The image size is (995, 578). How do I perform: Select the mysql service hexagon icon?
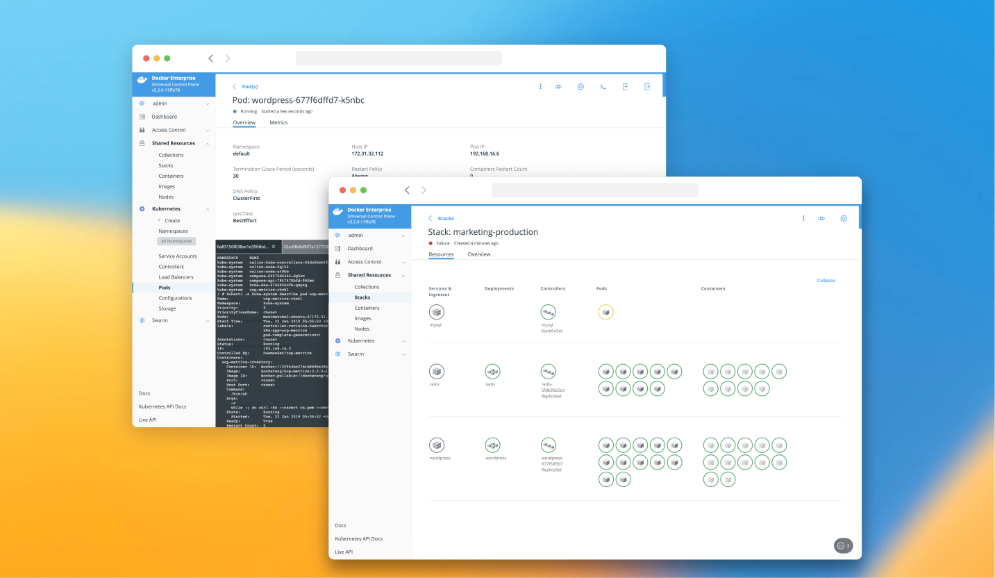coord(436,313)
